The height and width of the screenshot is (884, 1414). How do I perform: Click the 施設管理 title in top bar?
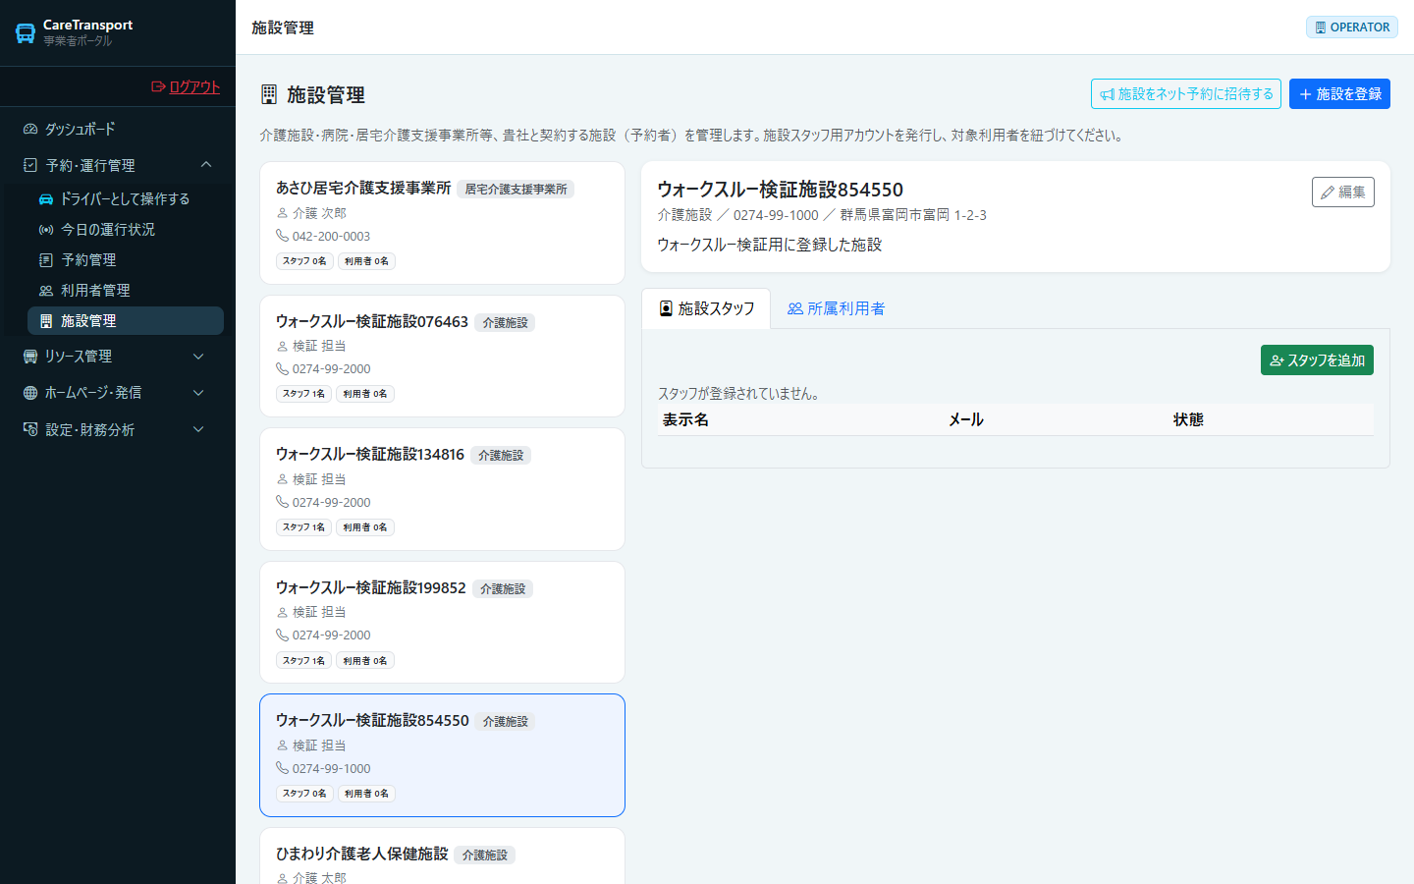283,28
